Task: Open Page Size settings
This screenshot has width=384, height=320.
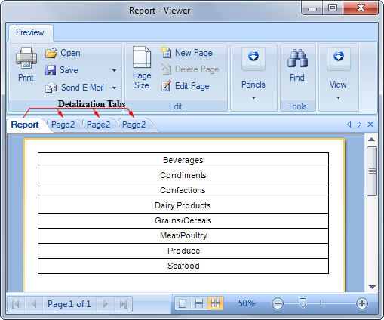Action: click(x=142, y=67)
